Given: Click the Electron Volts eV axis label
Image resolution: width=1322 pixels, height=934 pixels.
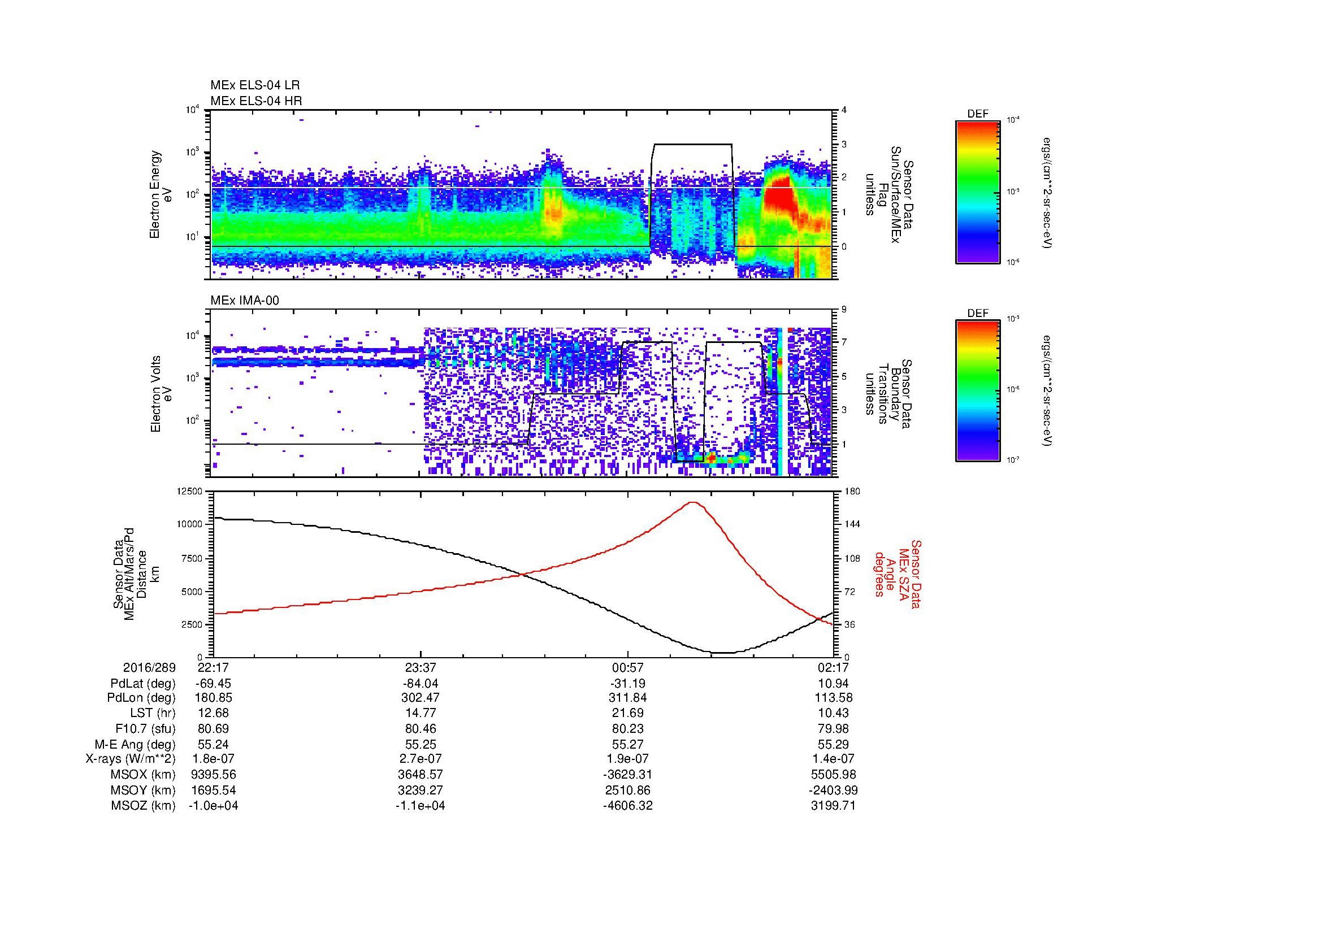Looking at the screenshot, I should 161,394.
